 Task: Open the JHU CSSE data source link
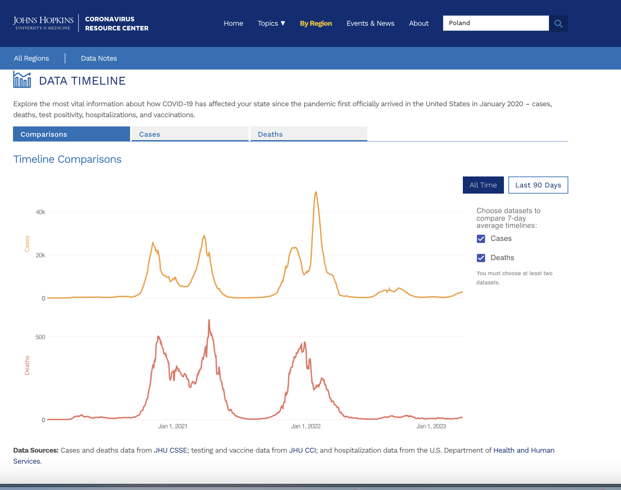(170, 450)
